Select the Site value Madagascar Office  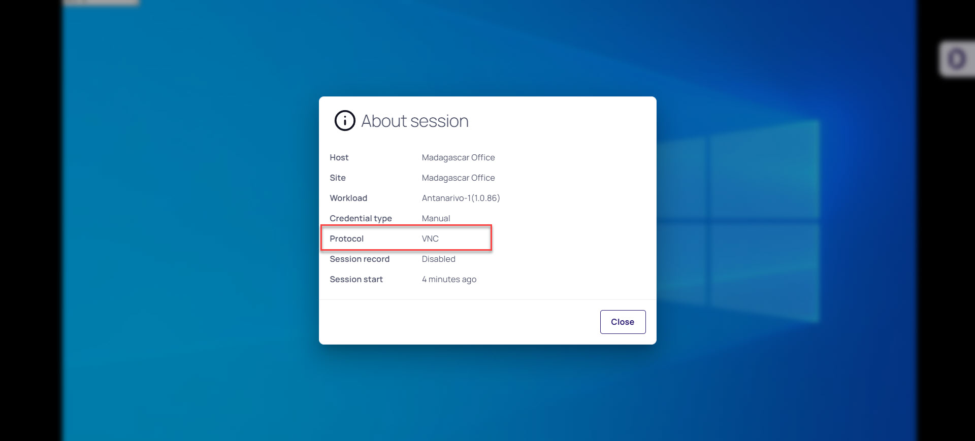point(458,178)
